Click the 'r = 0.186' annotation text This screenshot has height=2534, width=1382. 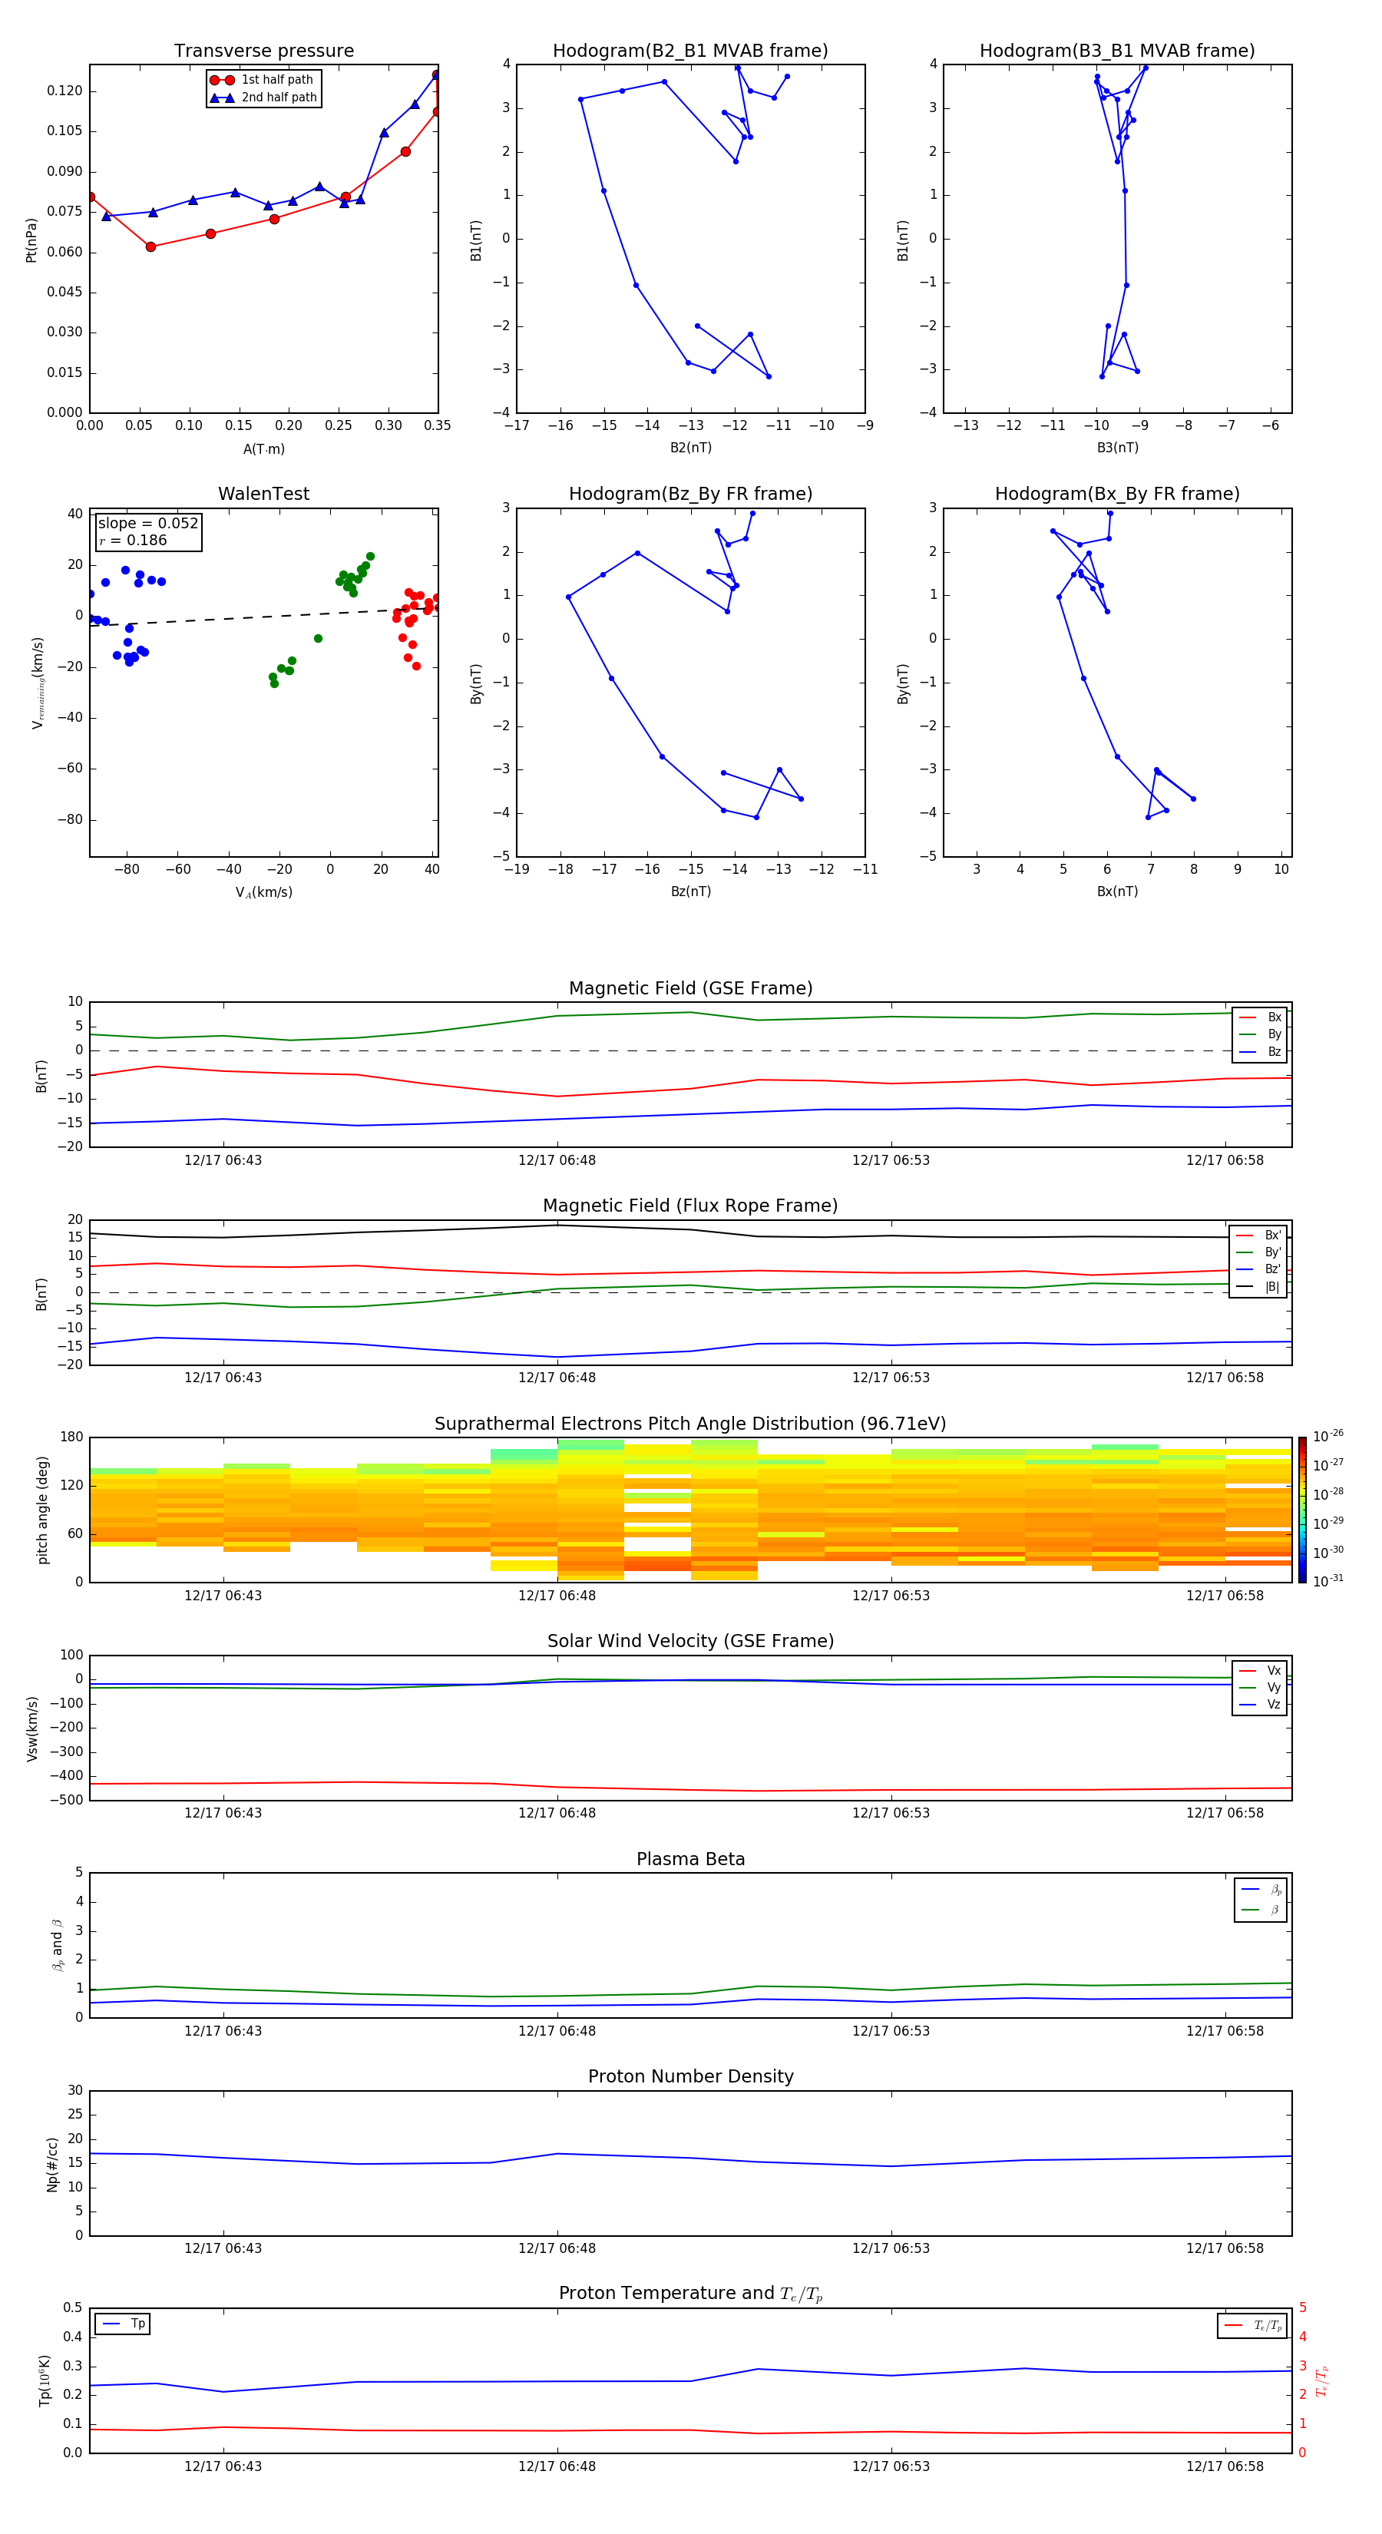click(x=133, y=540)
